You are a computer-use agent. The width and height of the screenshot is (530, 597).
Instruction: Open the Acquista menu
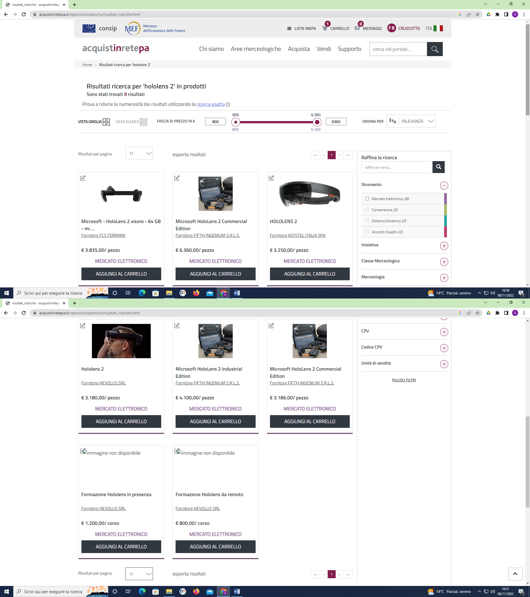299,49
